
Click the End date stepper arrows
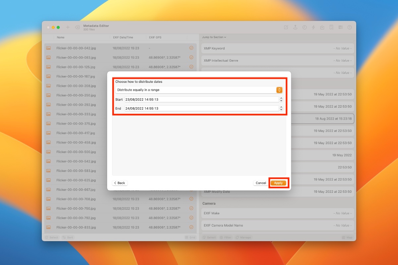(x=281, y=108)
